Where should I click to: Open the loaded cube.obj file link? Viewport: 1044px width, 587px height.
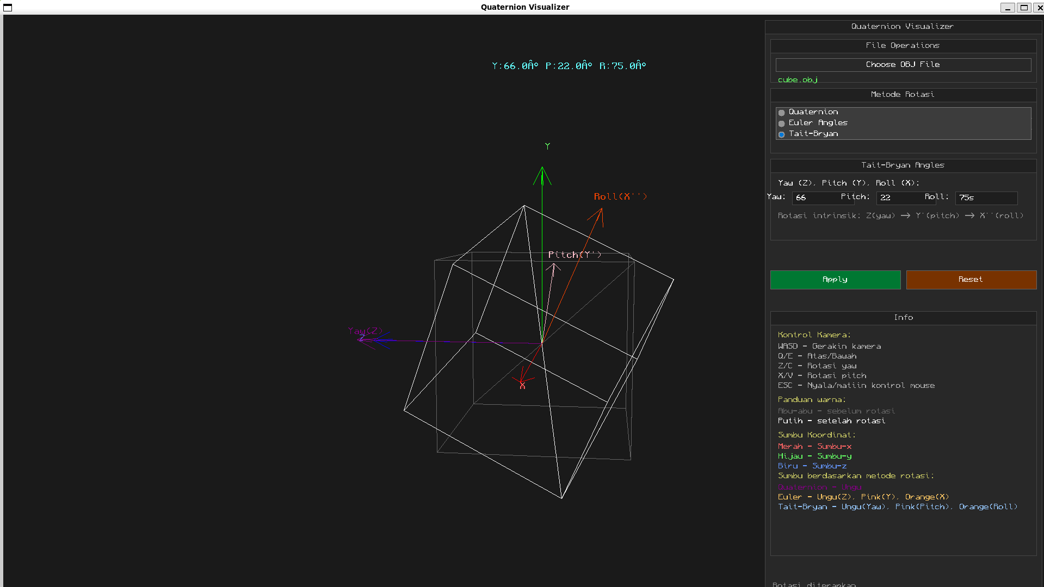(x=798, y=79)
